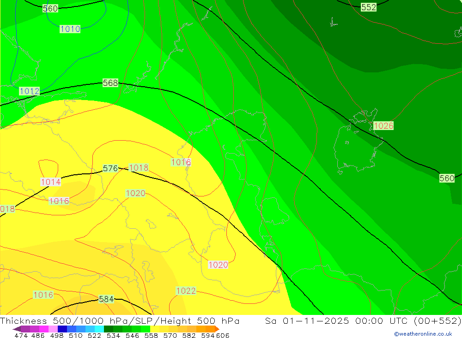The width and height of the screenshot is (462, 338).
Task: Select the first yellow legend swatch after green
Action: pyautogui.click(x=155, y=329)
